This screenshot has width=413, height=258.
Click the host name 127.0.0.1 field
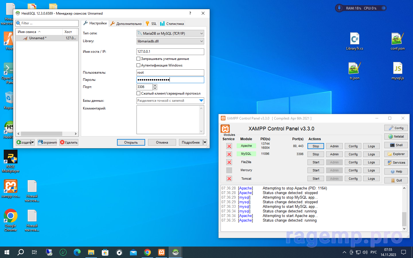coord(170,52)
